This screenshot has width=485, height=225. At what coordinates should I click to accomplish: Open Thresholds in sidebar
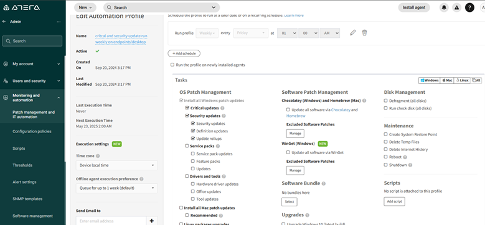click(x=22, y=165)
